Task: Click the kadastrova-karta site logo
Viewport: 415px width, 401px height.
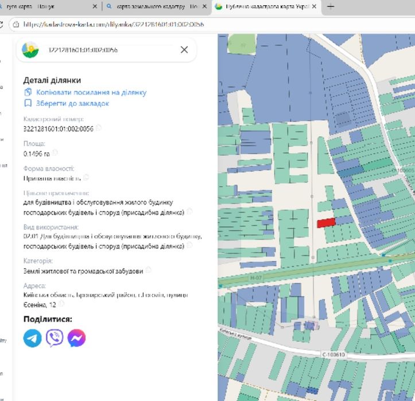Action: (30, 50)
